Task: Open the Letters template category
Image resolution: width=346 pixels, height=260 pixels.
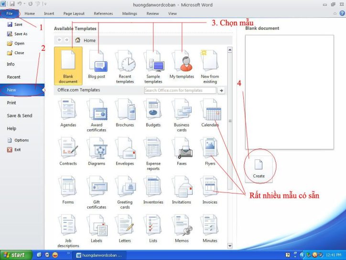Action: point(125,228)
